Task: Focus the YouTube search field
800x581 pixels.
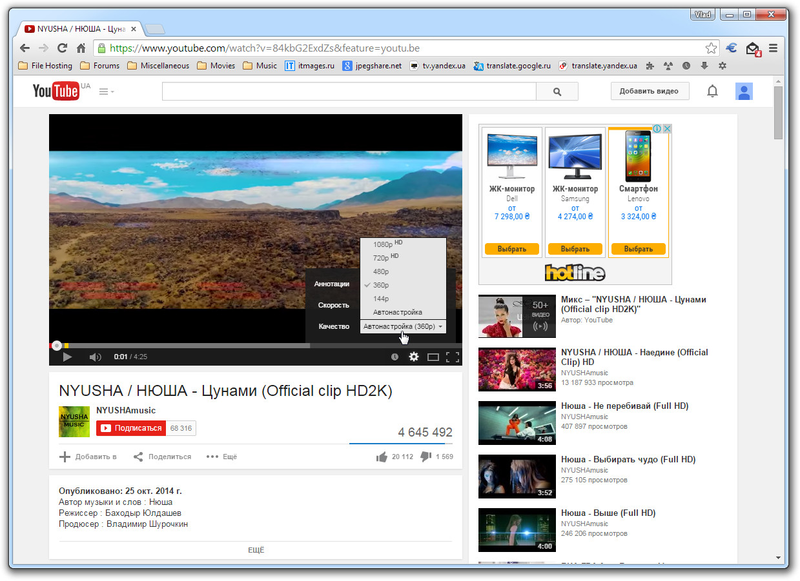Action: pyautogui.click(x=349, y=92)
